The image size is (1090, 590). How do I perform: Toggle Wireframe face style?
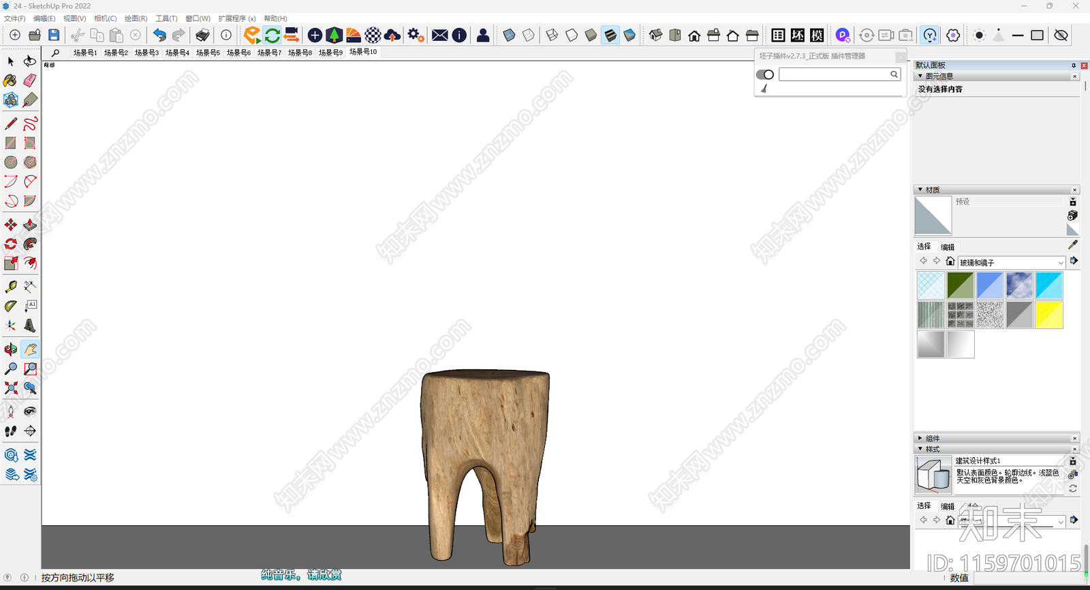552,35
